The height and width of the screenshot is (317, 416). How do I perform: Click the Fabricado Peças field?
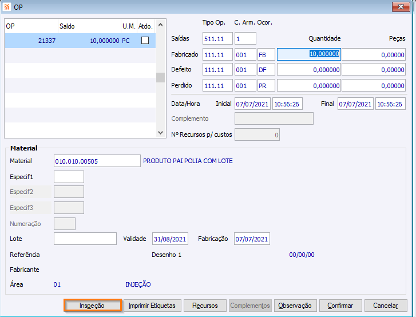click(x=374, y=55)
